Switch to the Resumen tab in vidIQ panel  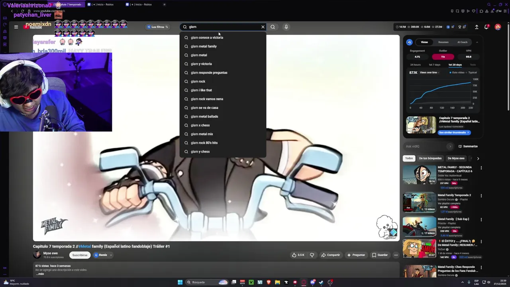point(443,42)
